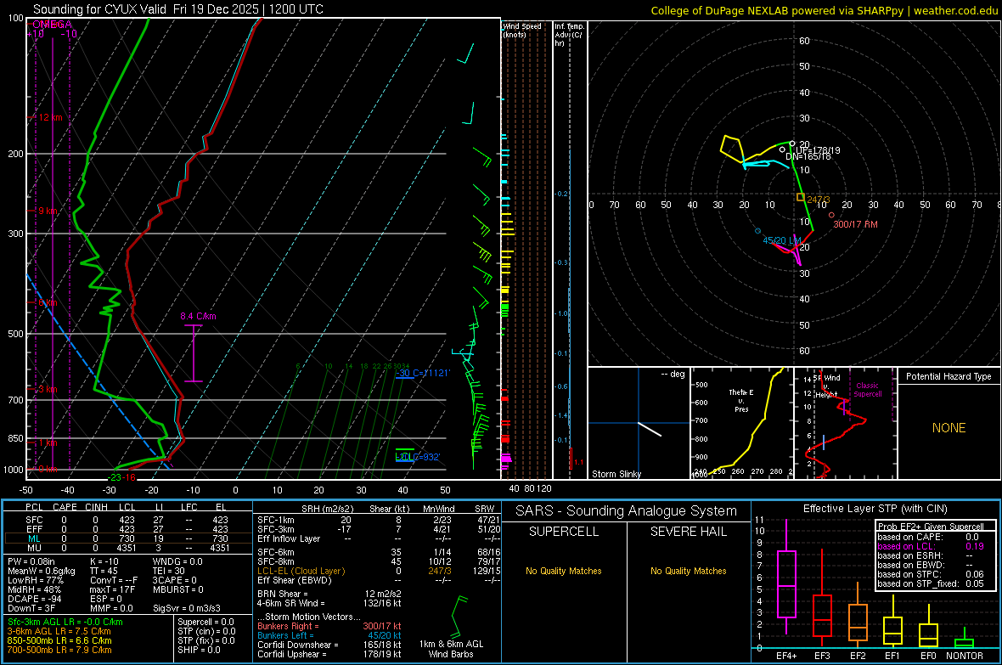Click the magenta "OMEGA" label

coord(52,25)
